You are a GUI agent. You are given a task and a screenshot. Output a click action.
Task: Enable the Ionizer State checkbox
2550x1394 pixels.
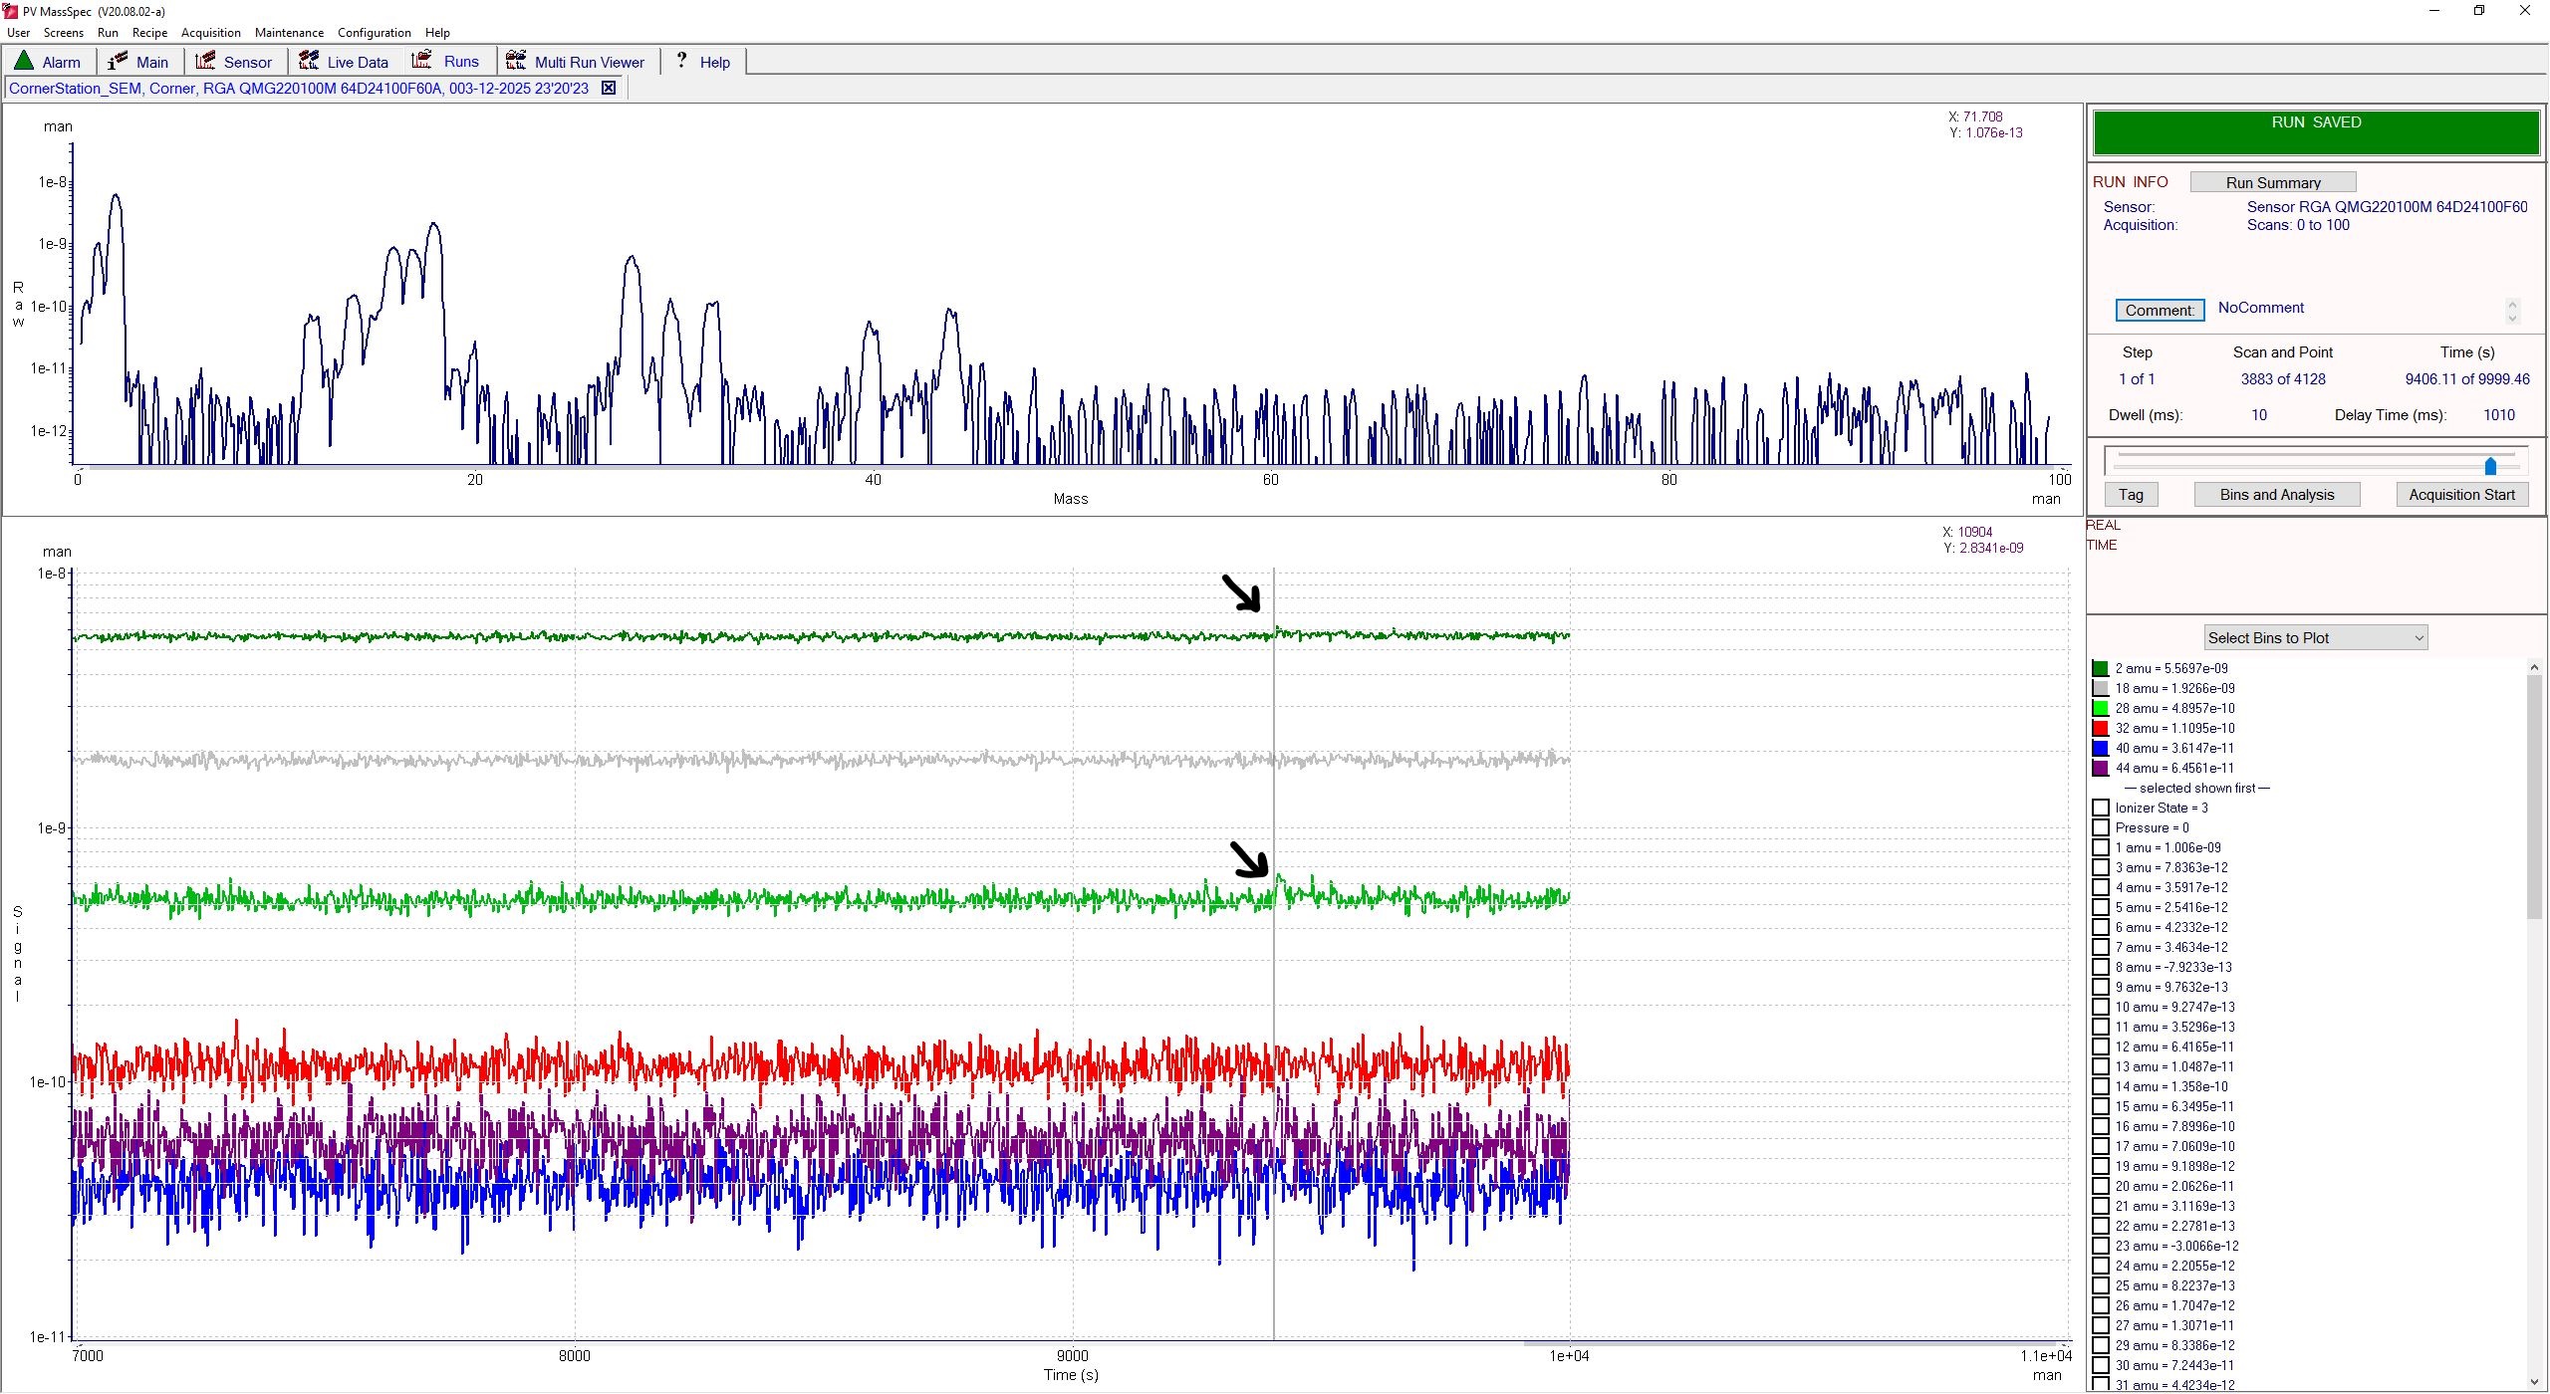coord(2101,808)
